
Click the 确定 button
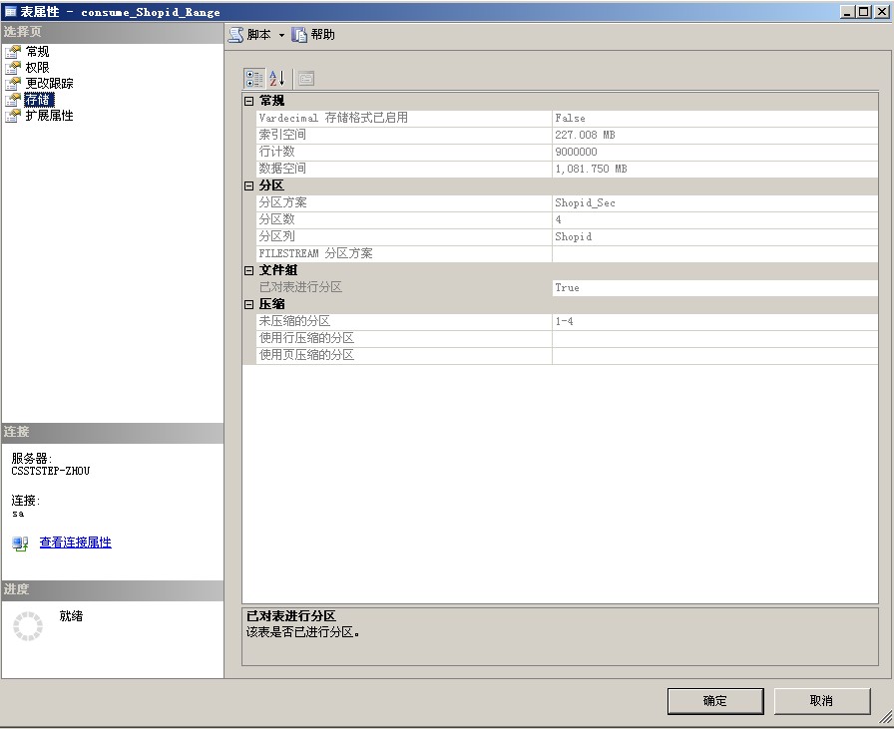(x=714, y=701)
